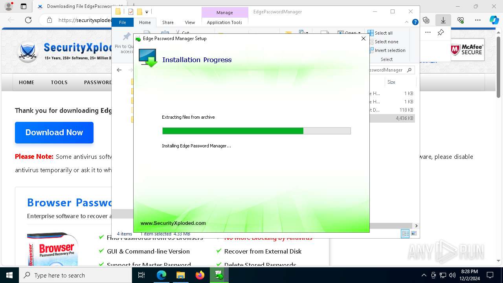The width and height of the screenshot is (503, 283).
Task: Click Select none in the ribbon
Action: pos(383,42)
